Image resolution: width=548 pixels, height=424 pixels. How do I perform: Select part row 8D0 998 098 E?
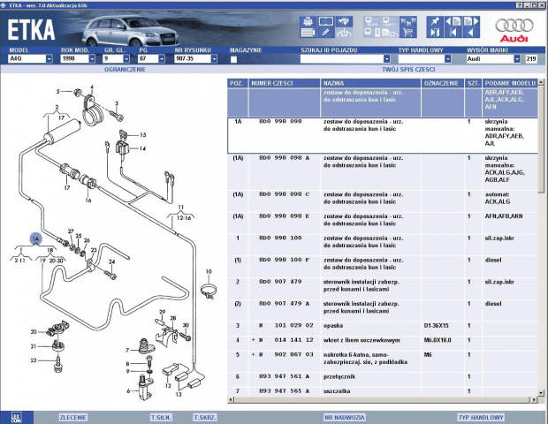(x=383, y=223)
